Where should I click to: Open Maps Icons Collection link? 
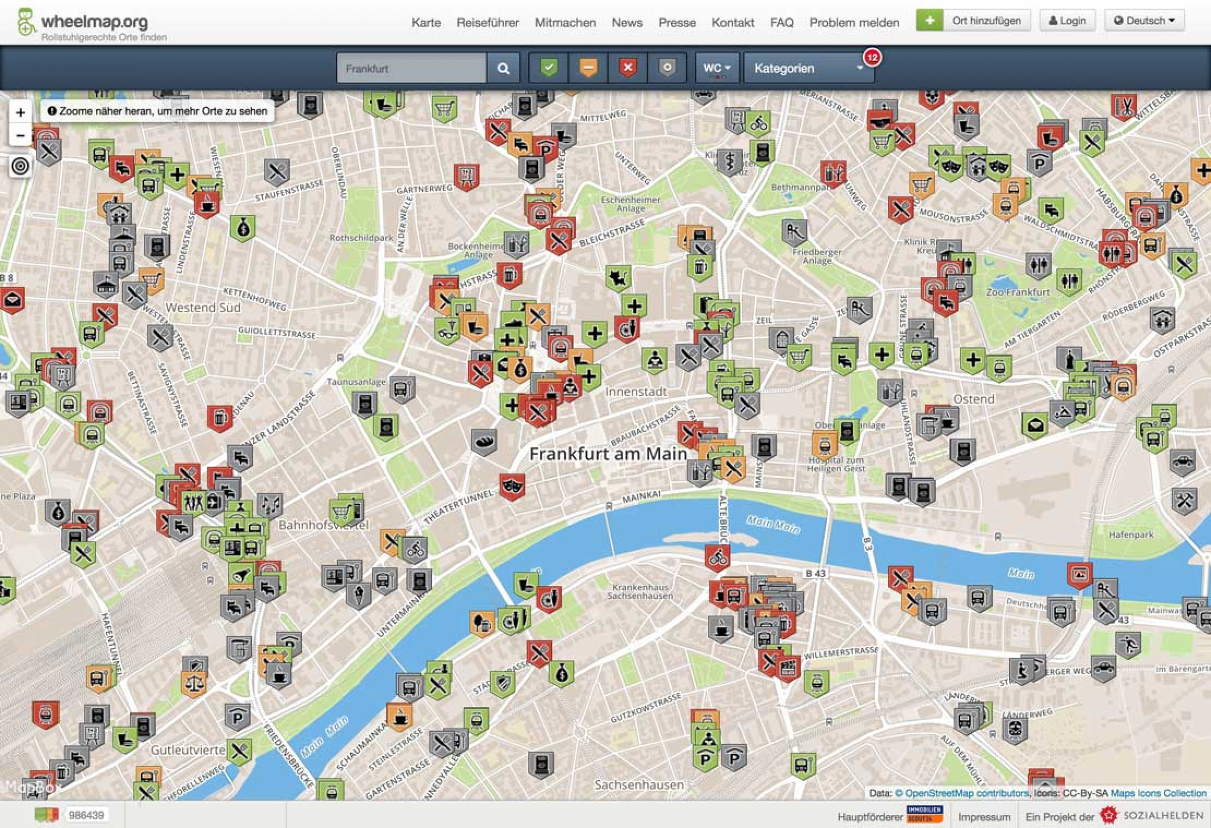point(1159,793)
